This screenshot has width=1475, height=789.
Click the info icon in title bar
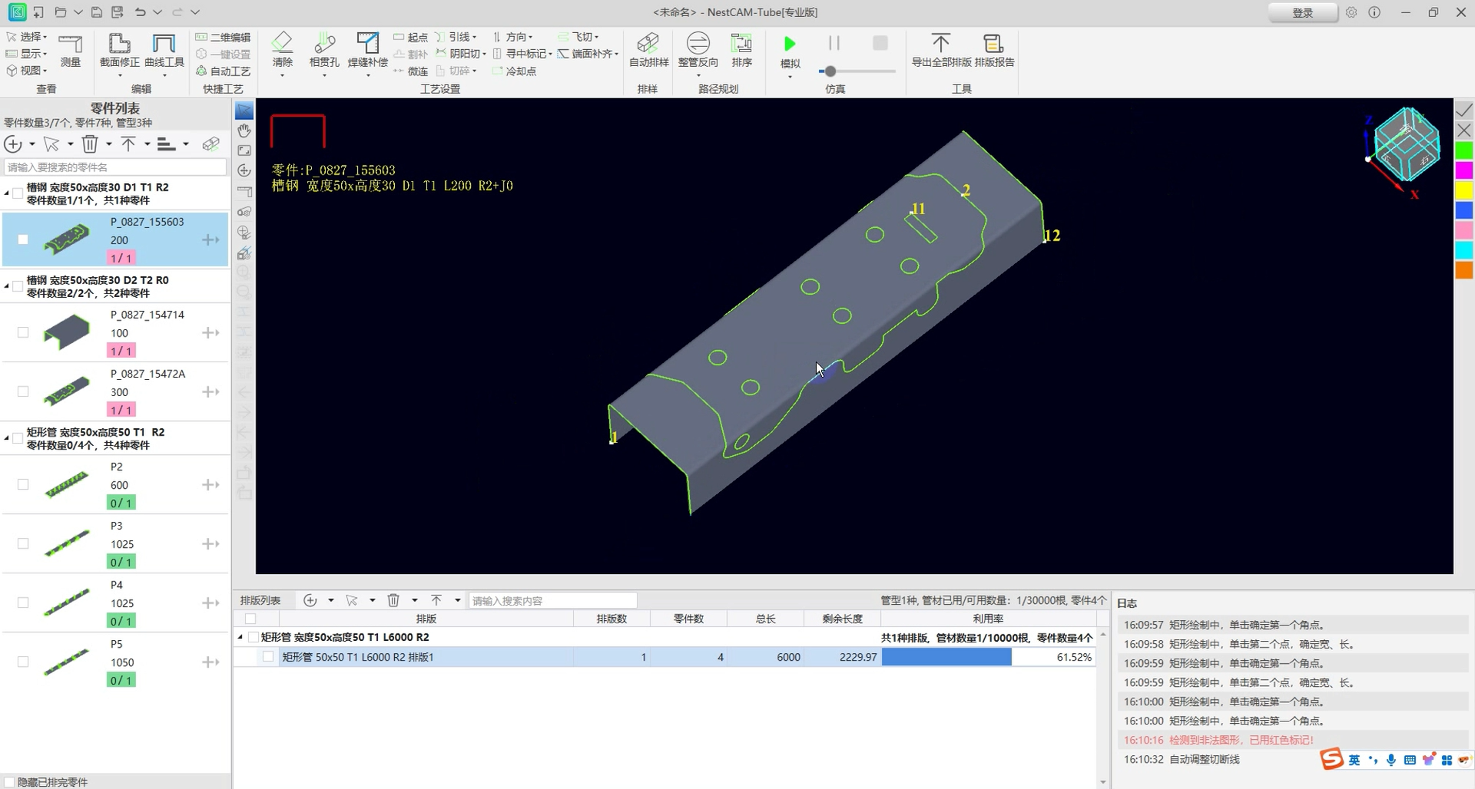pos(1374,12)
